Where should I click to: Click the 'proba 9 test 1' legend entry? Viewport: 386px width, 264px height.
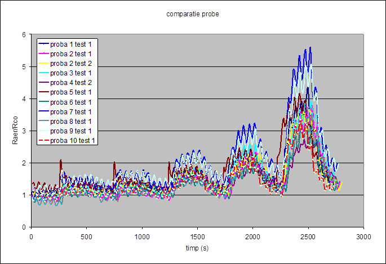(x=65, y=131)
